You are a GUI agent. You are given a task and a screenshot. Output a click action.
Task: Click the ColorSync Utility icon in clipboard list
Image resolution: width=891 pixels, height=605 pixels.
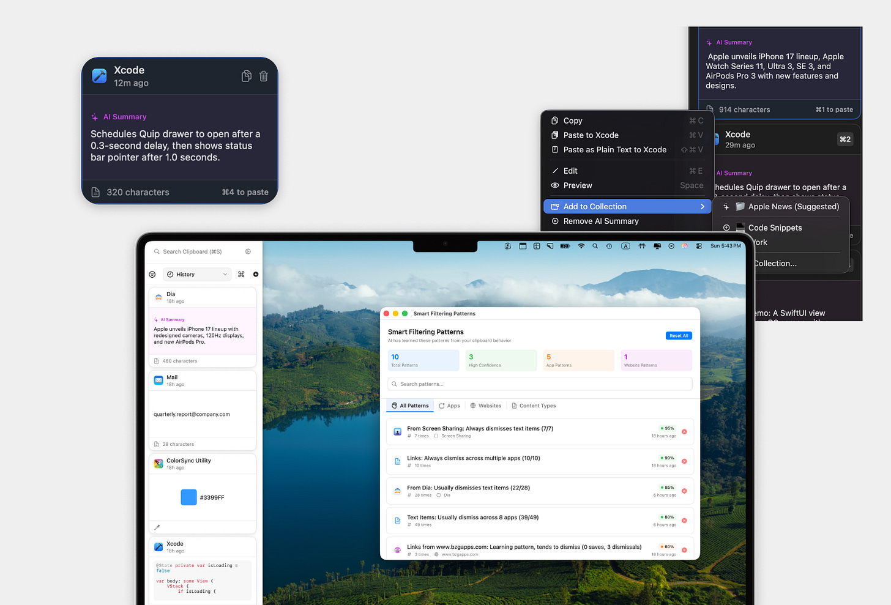coord(158,464)
